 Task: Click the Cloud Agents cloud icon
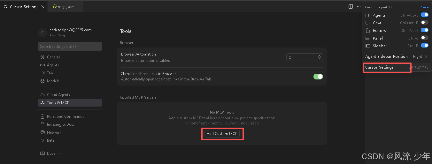[42, 95]
